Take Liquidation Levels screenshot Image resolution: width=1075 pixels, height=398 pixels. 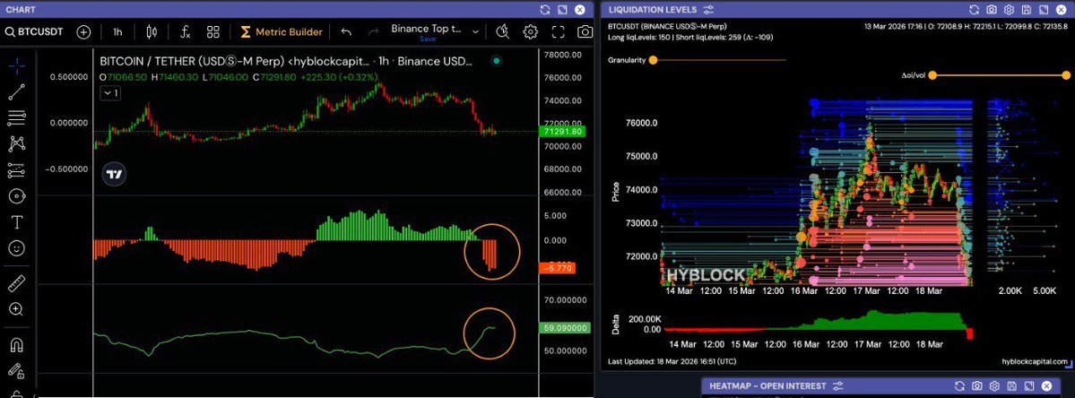click(992, 10)
